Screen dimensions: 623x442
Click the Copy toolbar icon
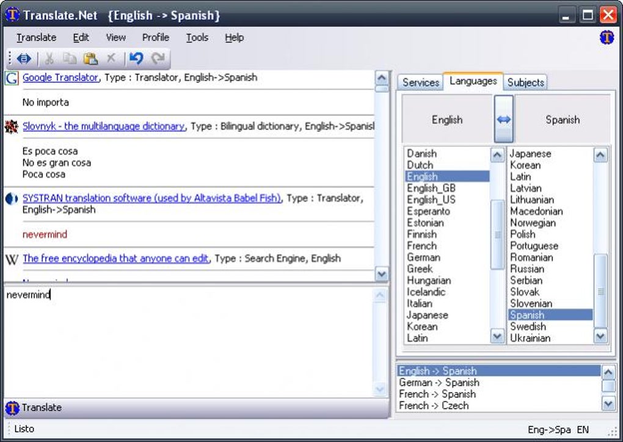70,59
